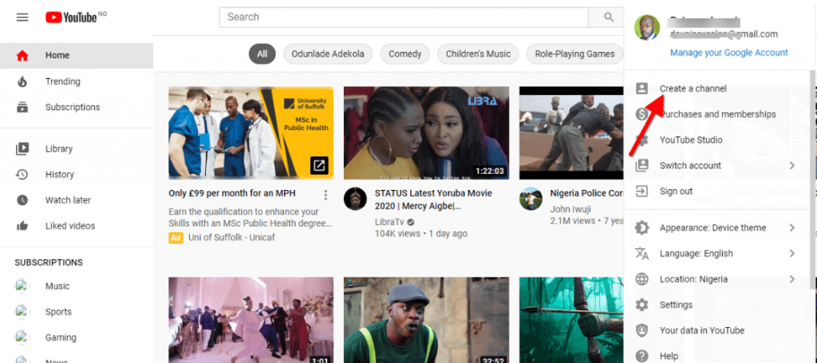Viewport: 817px width, 363px height.
Task: Open the Nigeria Police video title
Action: [586, 193]
